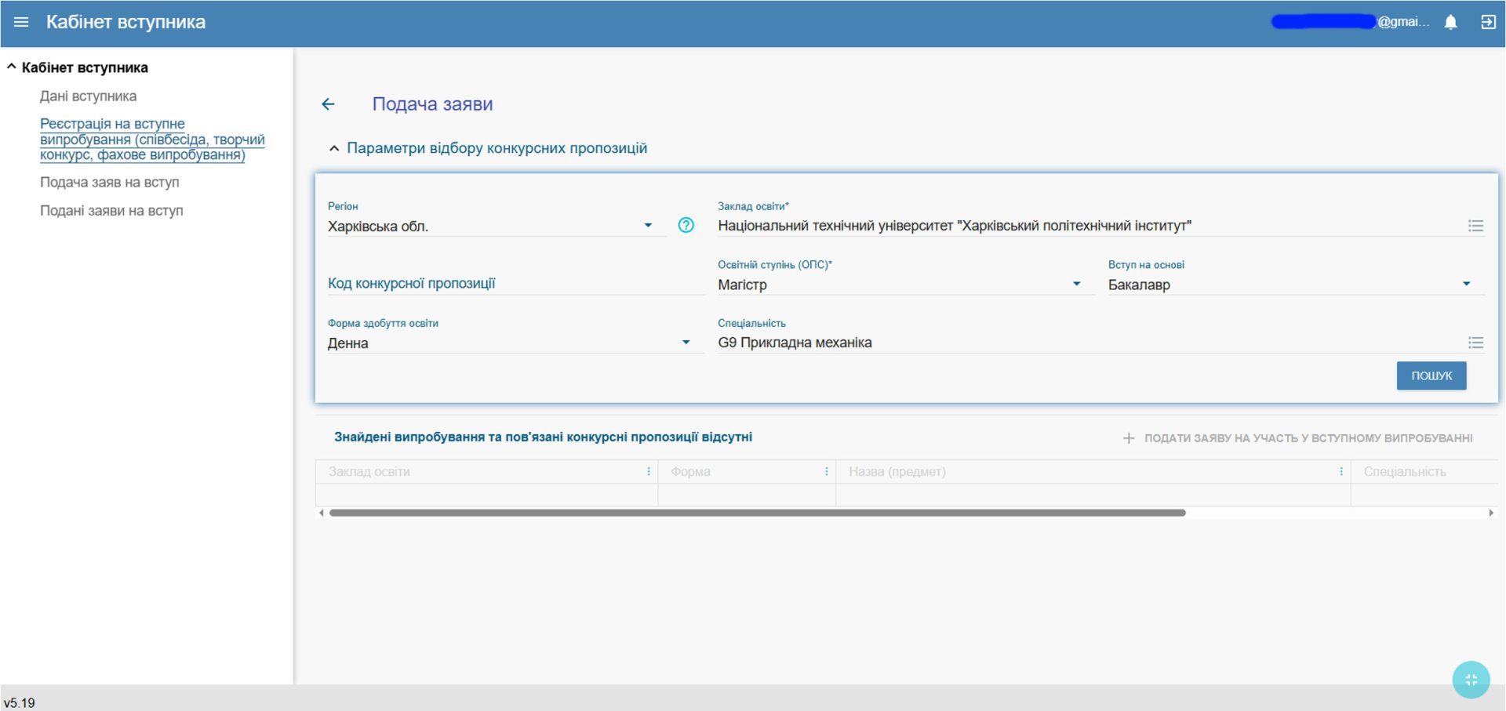Screen dimensions: 1506x711
Task: Open the Форма здобуття освіти dropdown
Action: (x=686, y=343)
